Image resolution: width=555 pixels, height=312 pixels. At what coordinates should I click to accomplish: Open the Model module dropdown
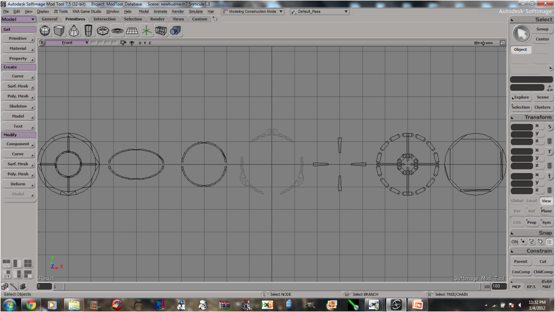point(18,19)
